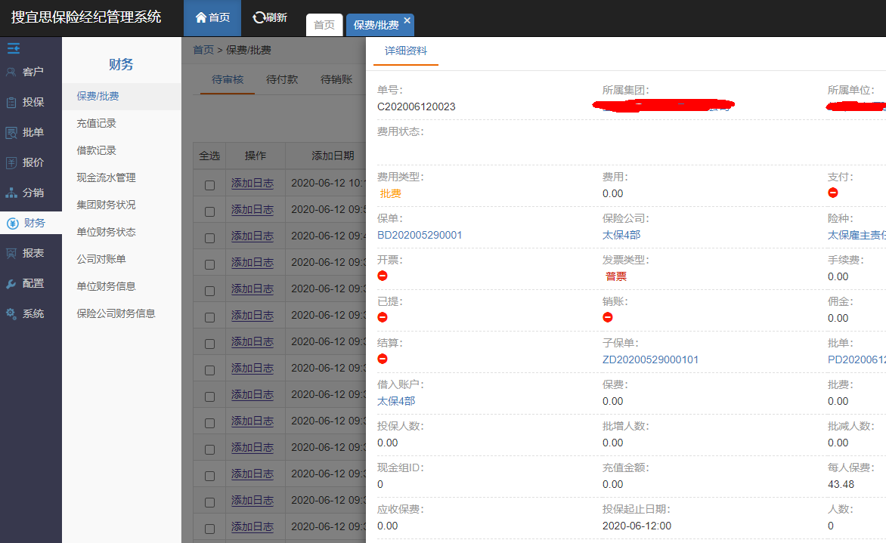Viewport: 886px width, 543px height.
Task: Open the 太保4部 insurance company link
Action: click(621, 235)
